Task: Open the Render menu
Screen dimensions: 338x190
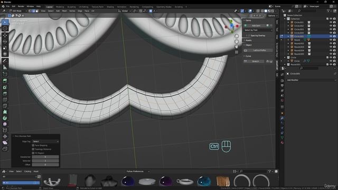Action: pos(21,6)
